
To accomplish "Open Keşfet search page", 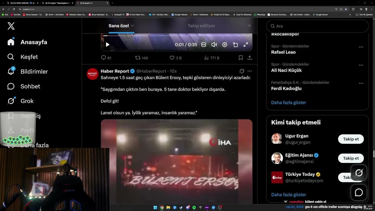I will pyautogui.click(x=23, y=57).
